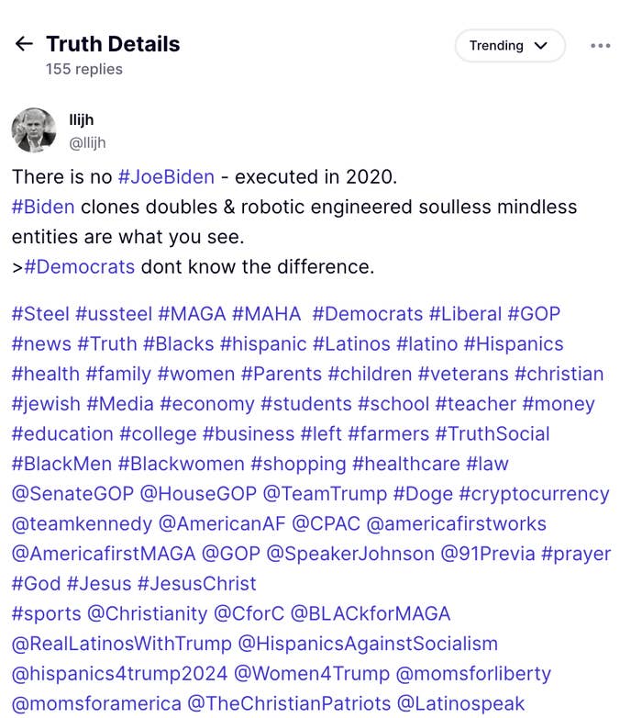The height and width of the screenshot is (718, 642).
Task: Open the Trending sort dropdown
Action: 509,45
